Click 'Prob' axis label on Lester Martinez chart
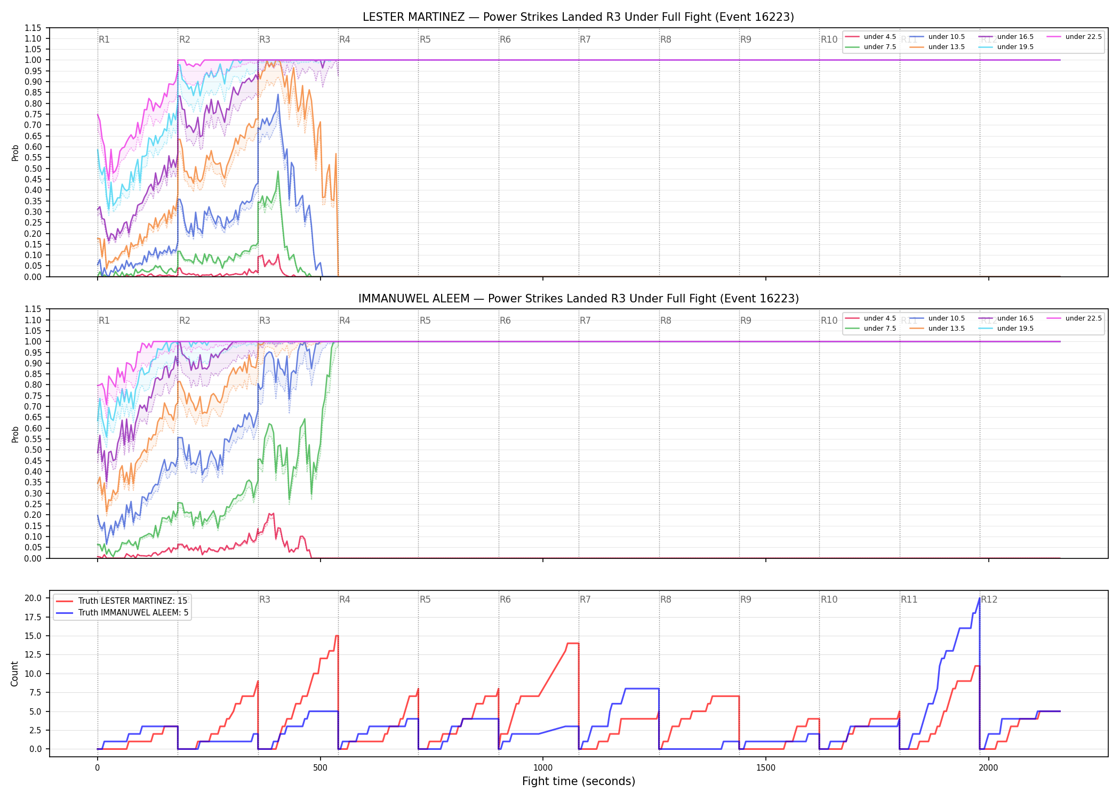Viewport: 1120px width, 800px height. click(15, 153)
